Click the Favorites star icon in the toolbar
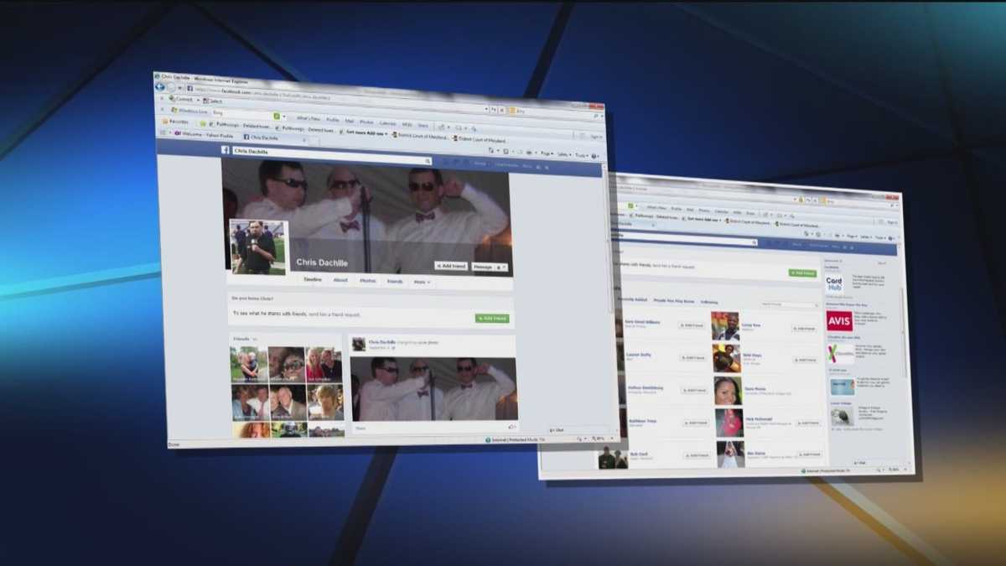The height and width of the screenshot is (566, 1006). [x=166, y=122]
